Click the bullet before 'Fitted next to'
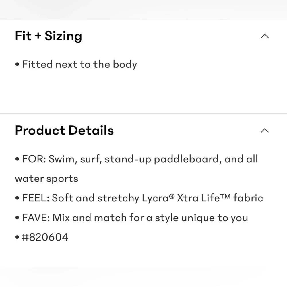Viewport: 287px width, 287px height. (x=17, y=64)
